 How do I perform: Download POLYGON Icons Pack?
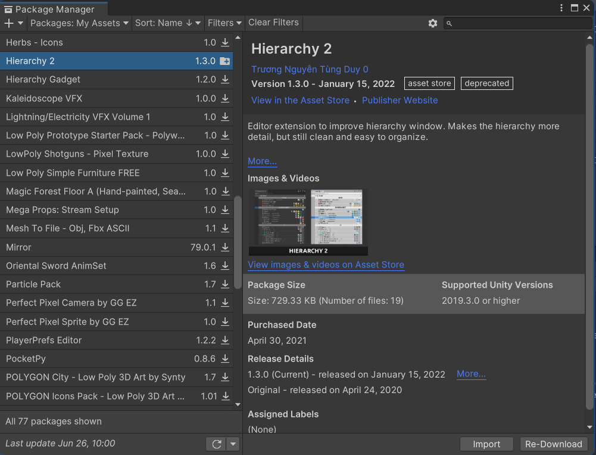pyautogui.click(x=225, y=396)
